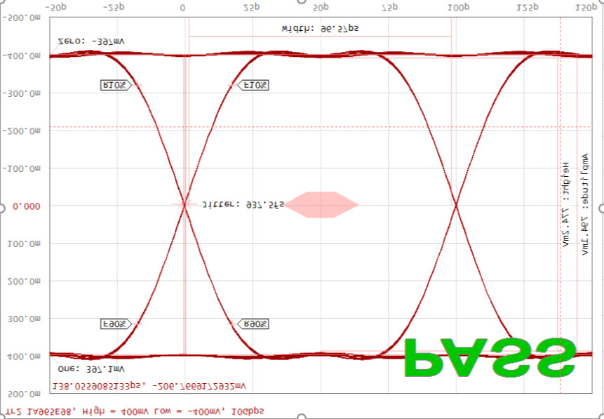Click the Jitter measurement label

(x=243, y=206)
